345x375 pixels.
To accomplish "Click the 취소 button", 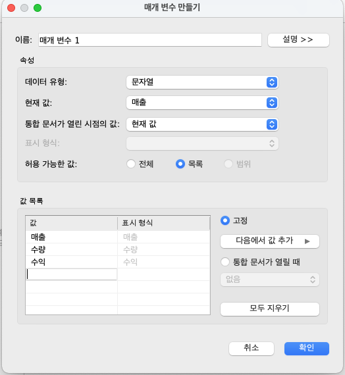I will (x=251, y=349).
